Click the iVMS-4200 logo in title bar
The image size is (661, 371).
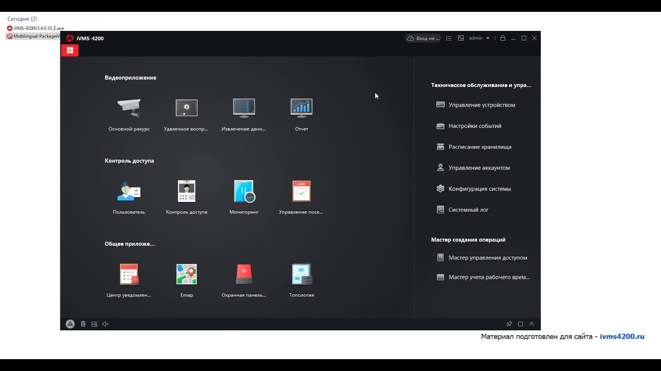coord(70,38)
